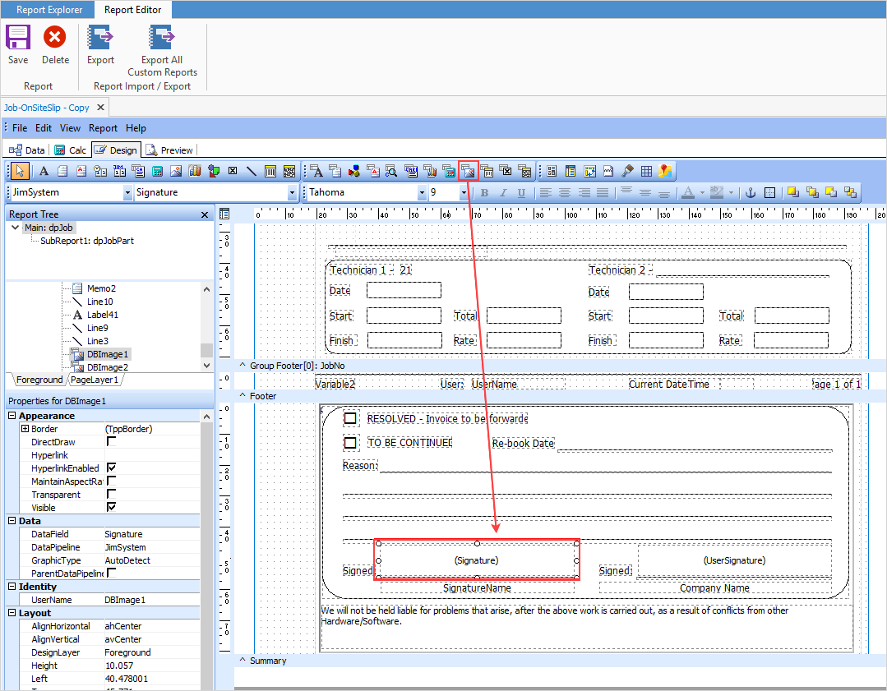Screen dimensions: 887x691
Task: Switch to the Preview tab
Action: coord(169,150)
